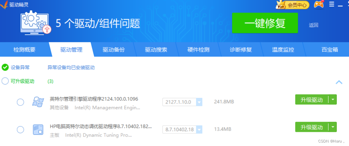Click the 一键修复 green button
Viewport: 349px width, 146px height.
click(265, 23)
